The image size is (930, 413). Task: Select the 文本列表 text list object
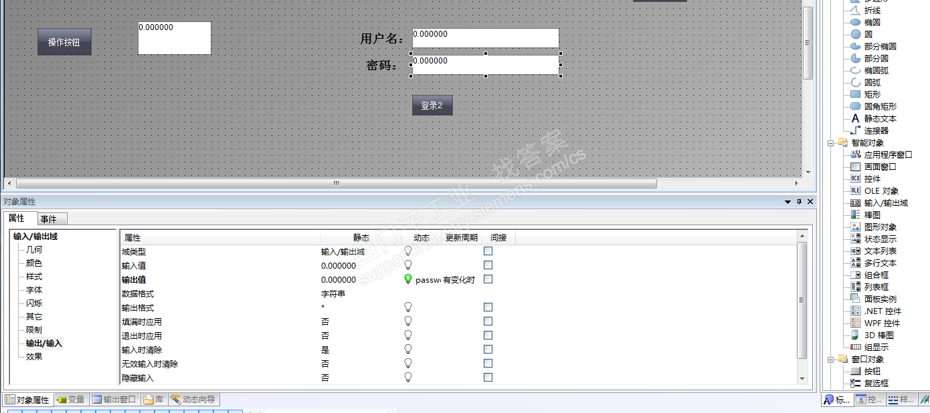(x=880, y=251)
